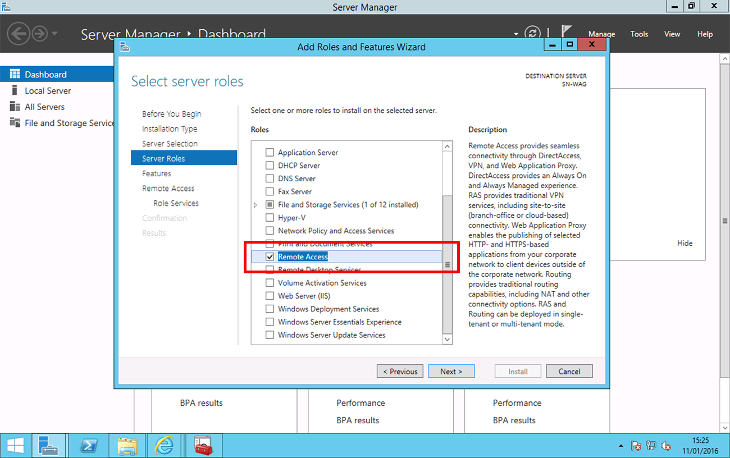Viewport: 730px width, 458px height.
Task: Open the Server Selection step
Action: click(x=170, y=144)
